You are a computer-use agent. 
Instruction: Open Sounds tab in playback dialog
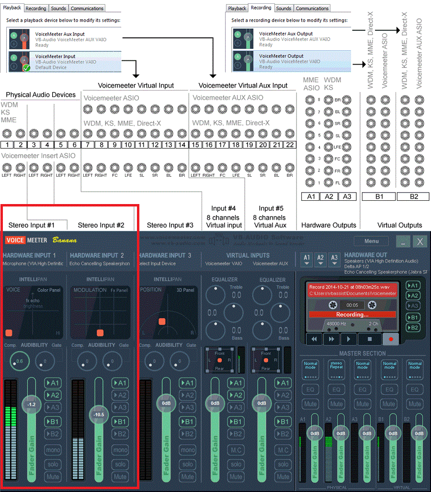58,9
